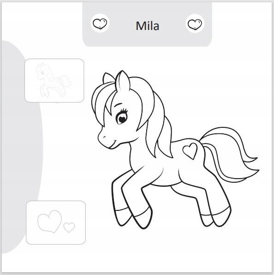Click the heart icon left of Mila
Screen dimensions: 274x275
(100, 23)
